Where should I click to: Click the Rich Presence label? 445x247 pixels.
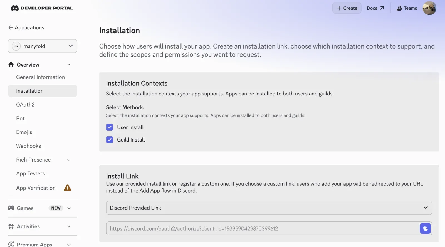(33, 160)
